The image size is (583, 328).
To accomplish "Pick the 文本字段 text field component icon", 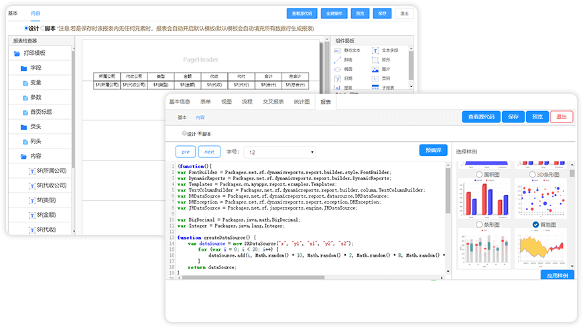I will (x=375, y=50).
